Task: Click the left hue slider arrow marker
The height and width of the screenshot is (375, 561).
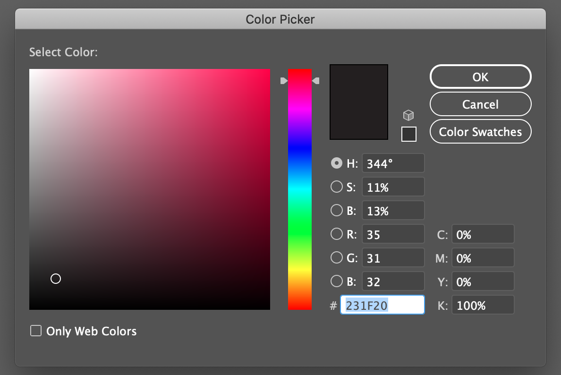Action: pos(284,81)
